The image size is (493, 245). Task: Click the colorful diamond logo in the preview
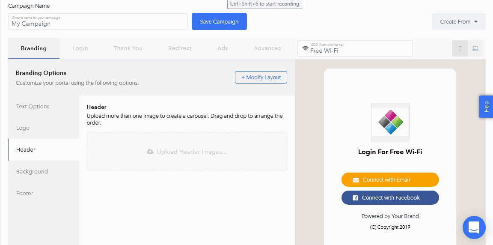pos(390,122)
